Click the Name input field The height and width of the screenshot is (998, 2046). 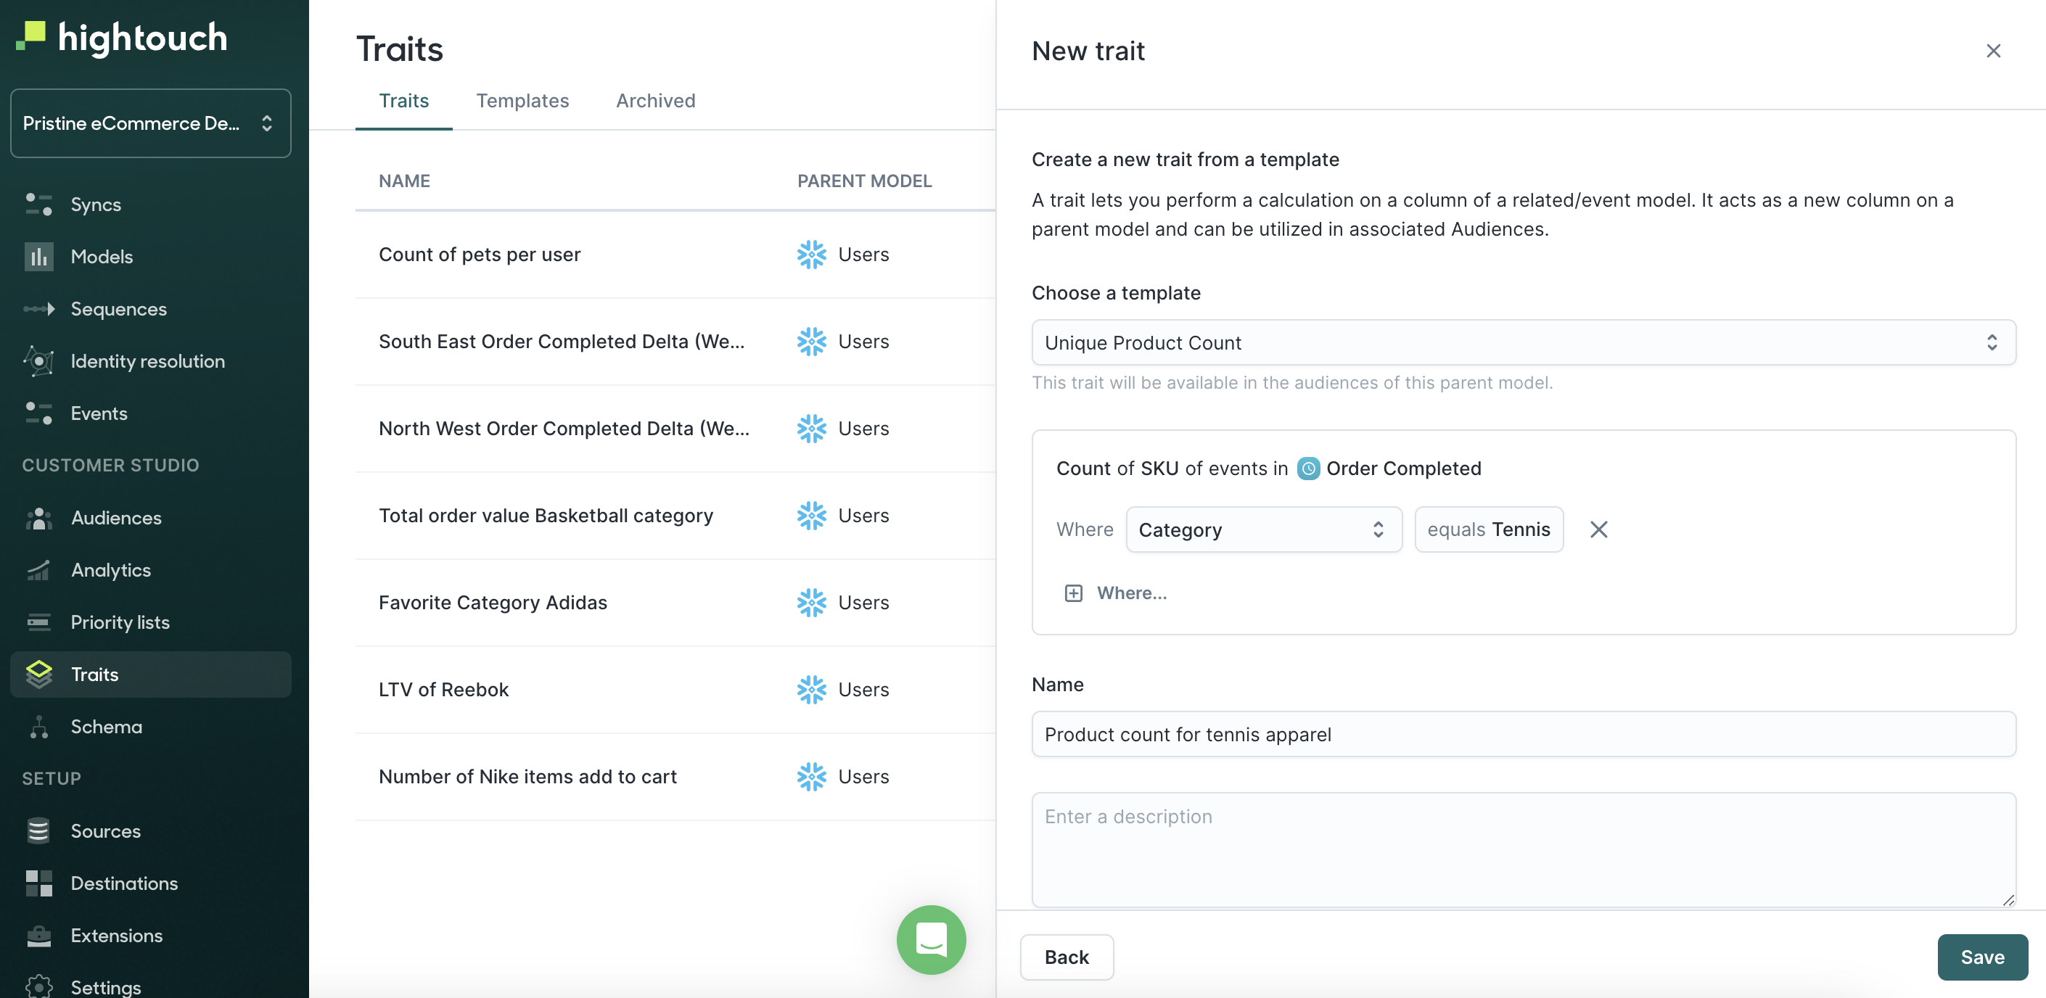point(1523,733)
